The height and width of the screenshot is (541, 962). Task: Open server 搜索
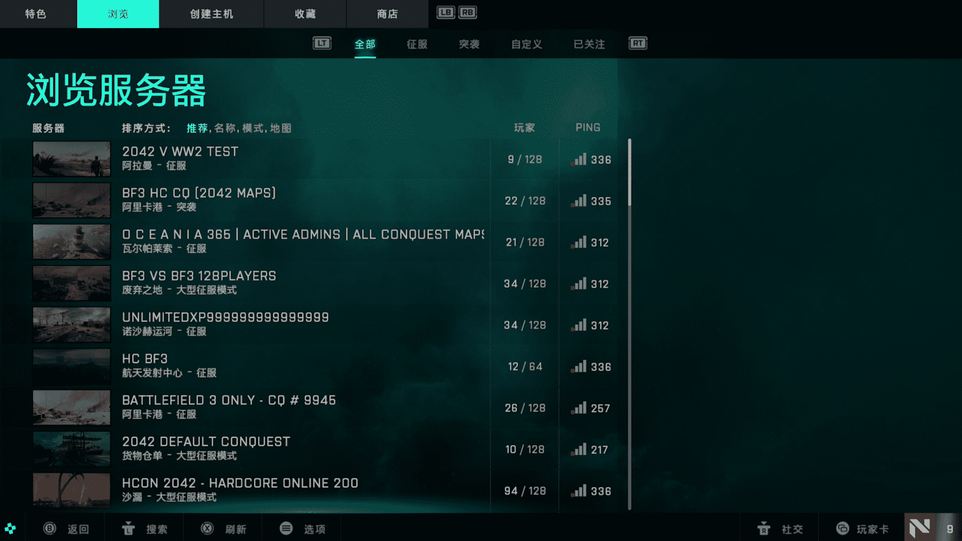tap(157, 529)
